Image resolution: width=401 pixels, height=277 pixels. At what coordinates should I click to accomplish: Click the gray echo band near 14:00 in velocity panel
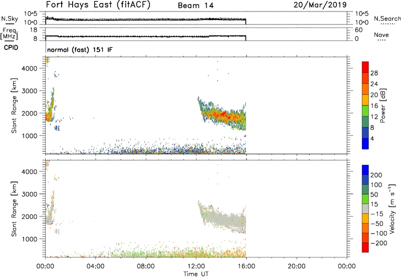click(x=221, y=218)
